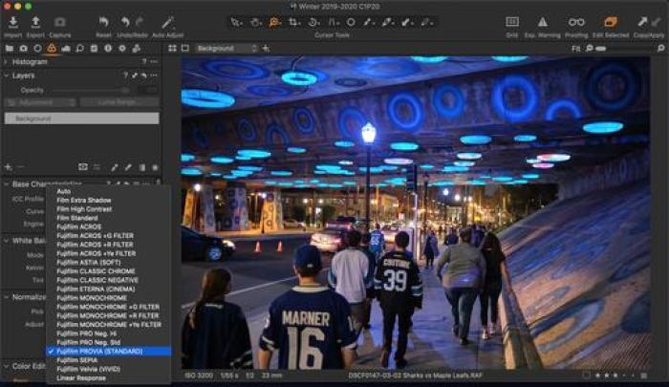Click the magnifier icon at far right of viewer bar
This screenshot has height=387, width=669.
click(x=661, y=49)
